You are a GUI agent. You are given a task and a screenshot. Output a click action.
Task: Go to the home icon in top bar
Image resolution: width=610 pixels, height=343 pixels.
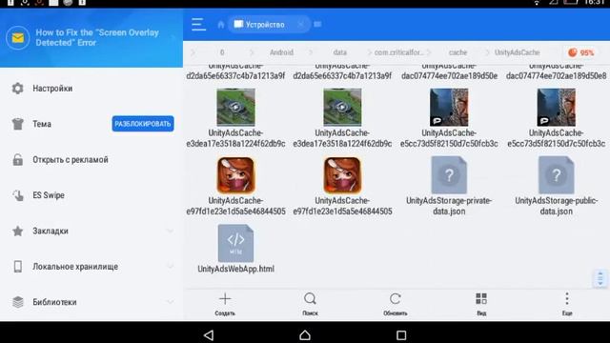221,25
